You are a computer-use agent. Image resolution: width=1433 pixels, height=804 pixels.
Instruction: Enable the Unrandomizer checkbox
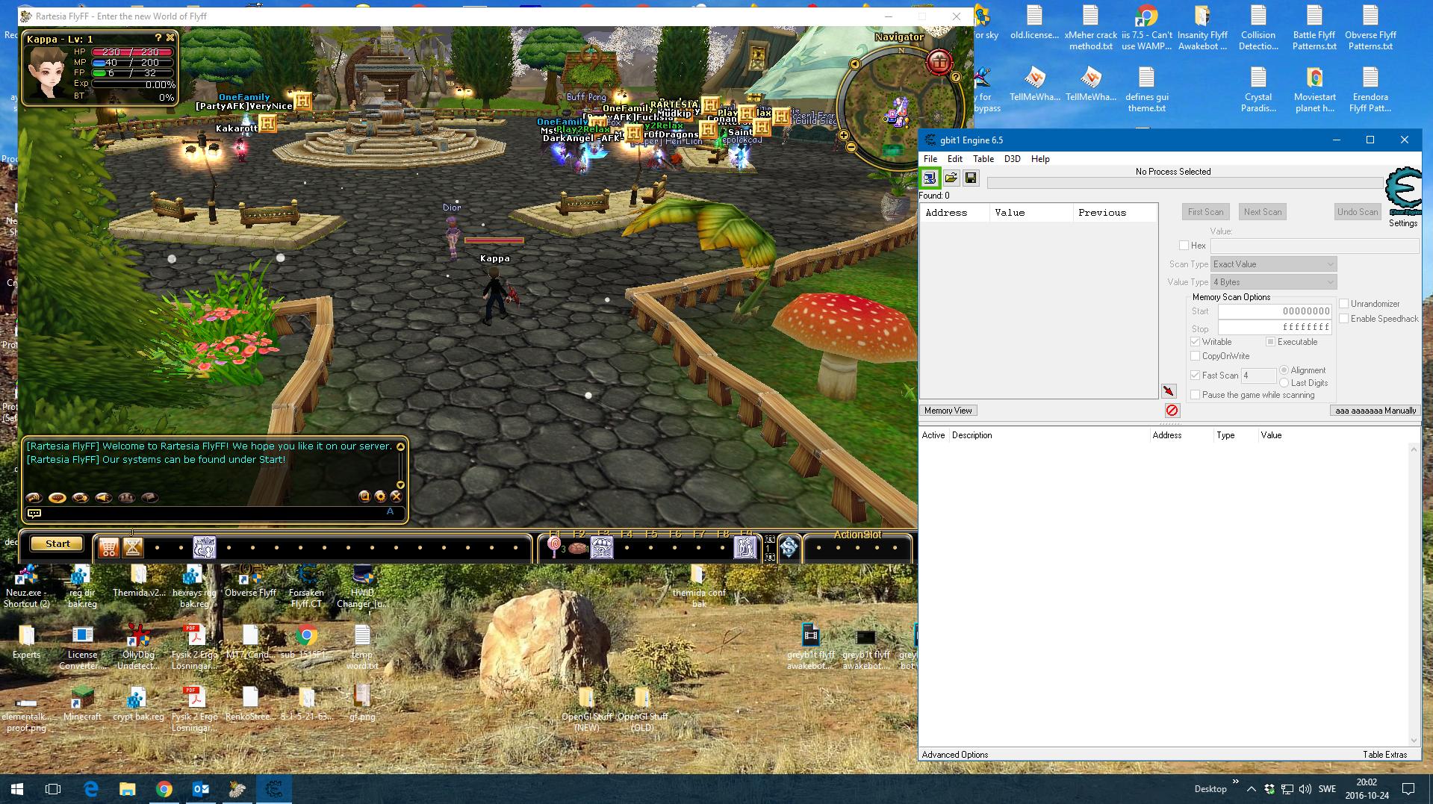tap(1344, 304)
